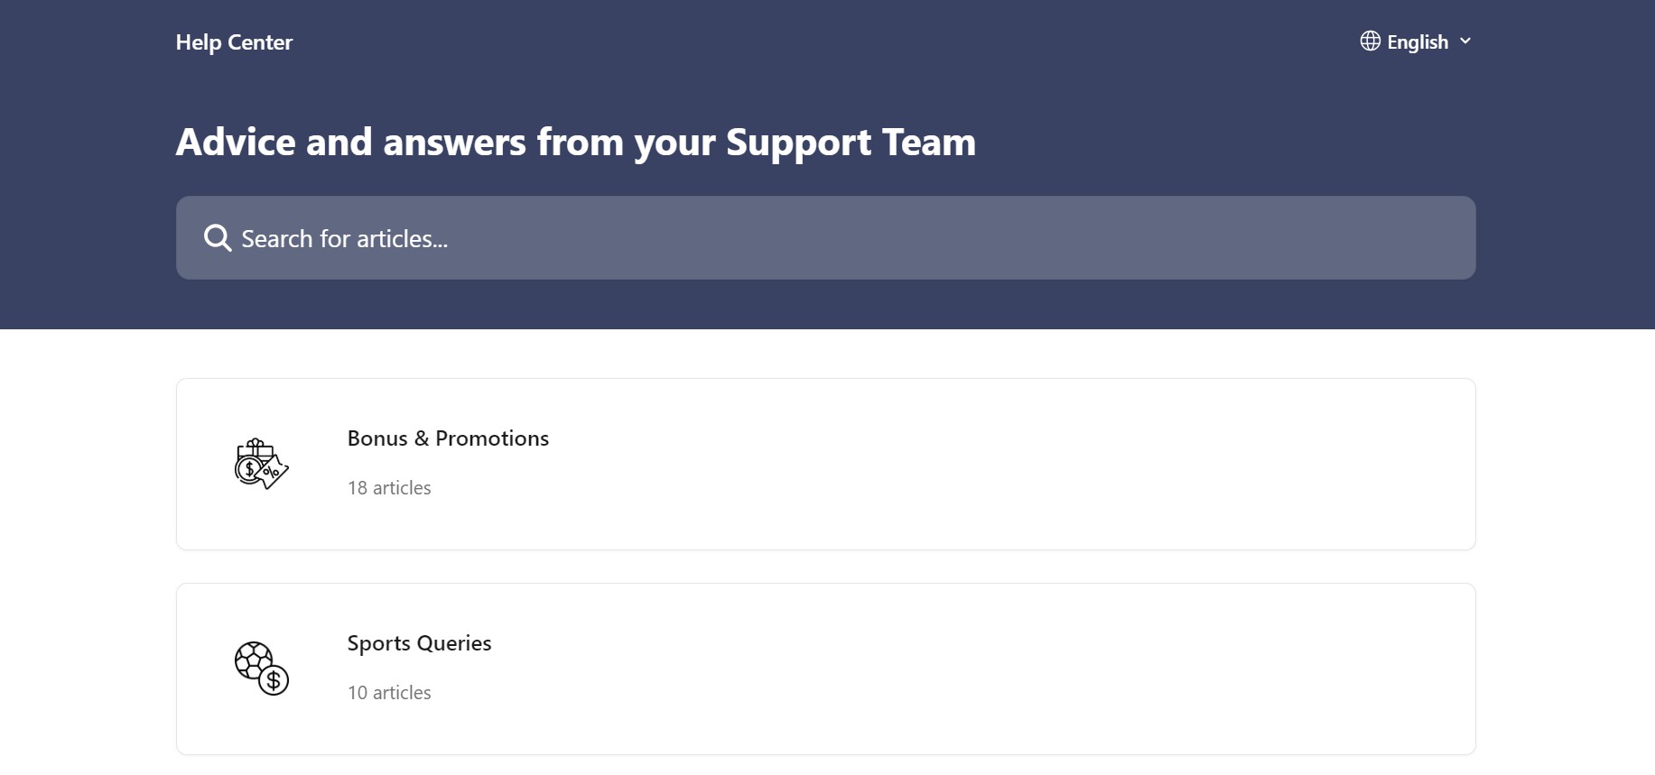Click the dollar coin on the Sports Queries icon
Viewport: 1655px width, 775px height.
274,680
